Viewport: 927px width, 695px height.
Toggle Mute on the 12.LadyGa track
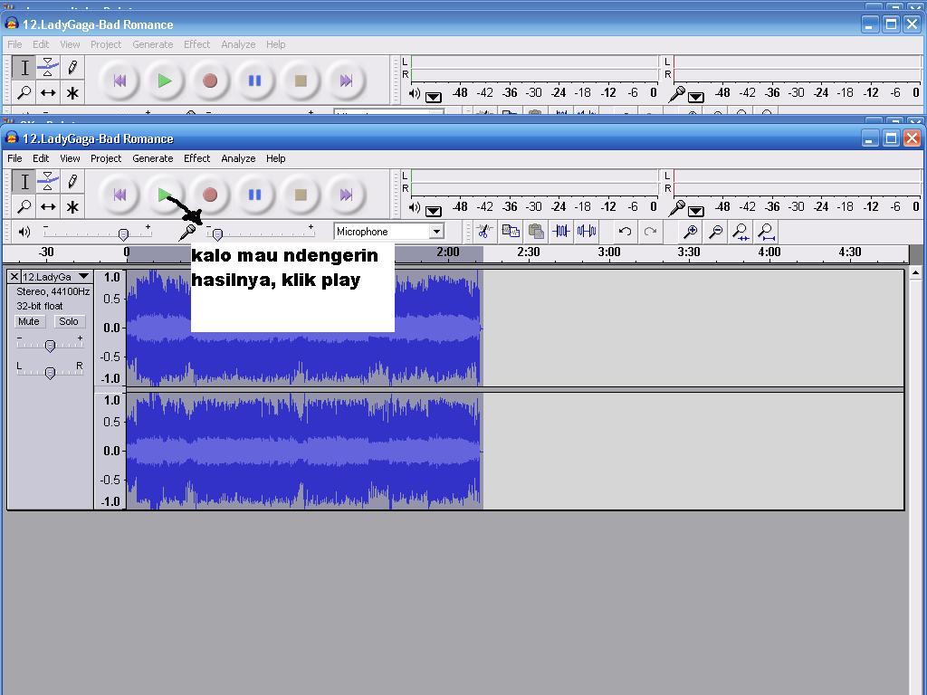28,321
